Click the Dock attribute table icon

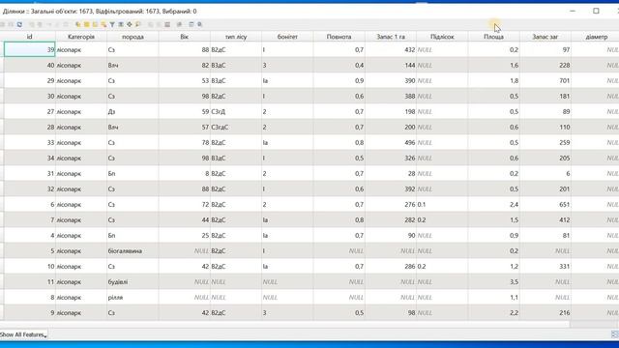(192, 24)
